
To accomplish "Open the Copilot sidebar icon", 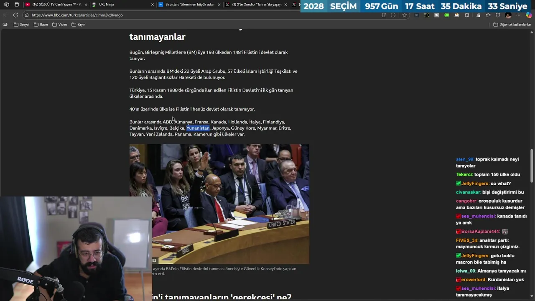I will (529, 15).
